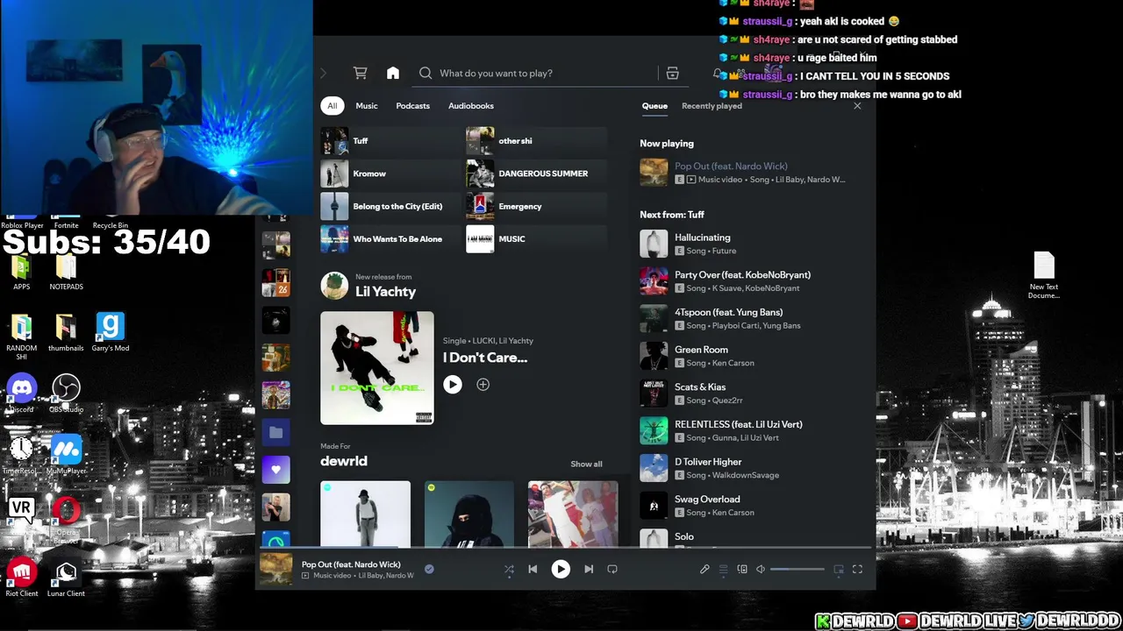Play the current song from player bar
Image resolution: width=1123 pixels, height=631 pixels.
pyautogui.click(x=561, y=569)
